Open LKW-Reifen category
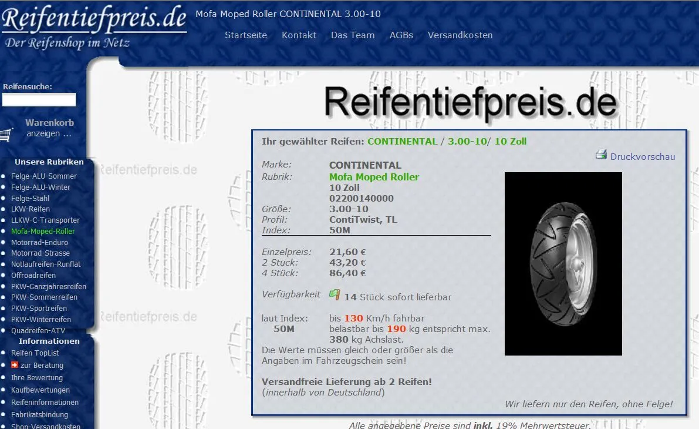Image resolution: width=699 pixels, height=429 pixels. point(31,209)
